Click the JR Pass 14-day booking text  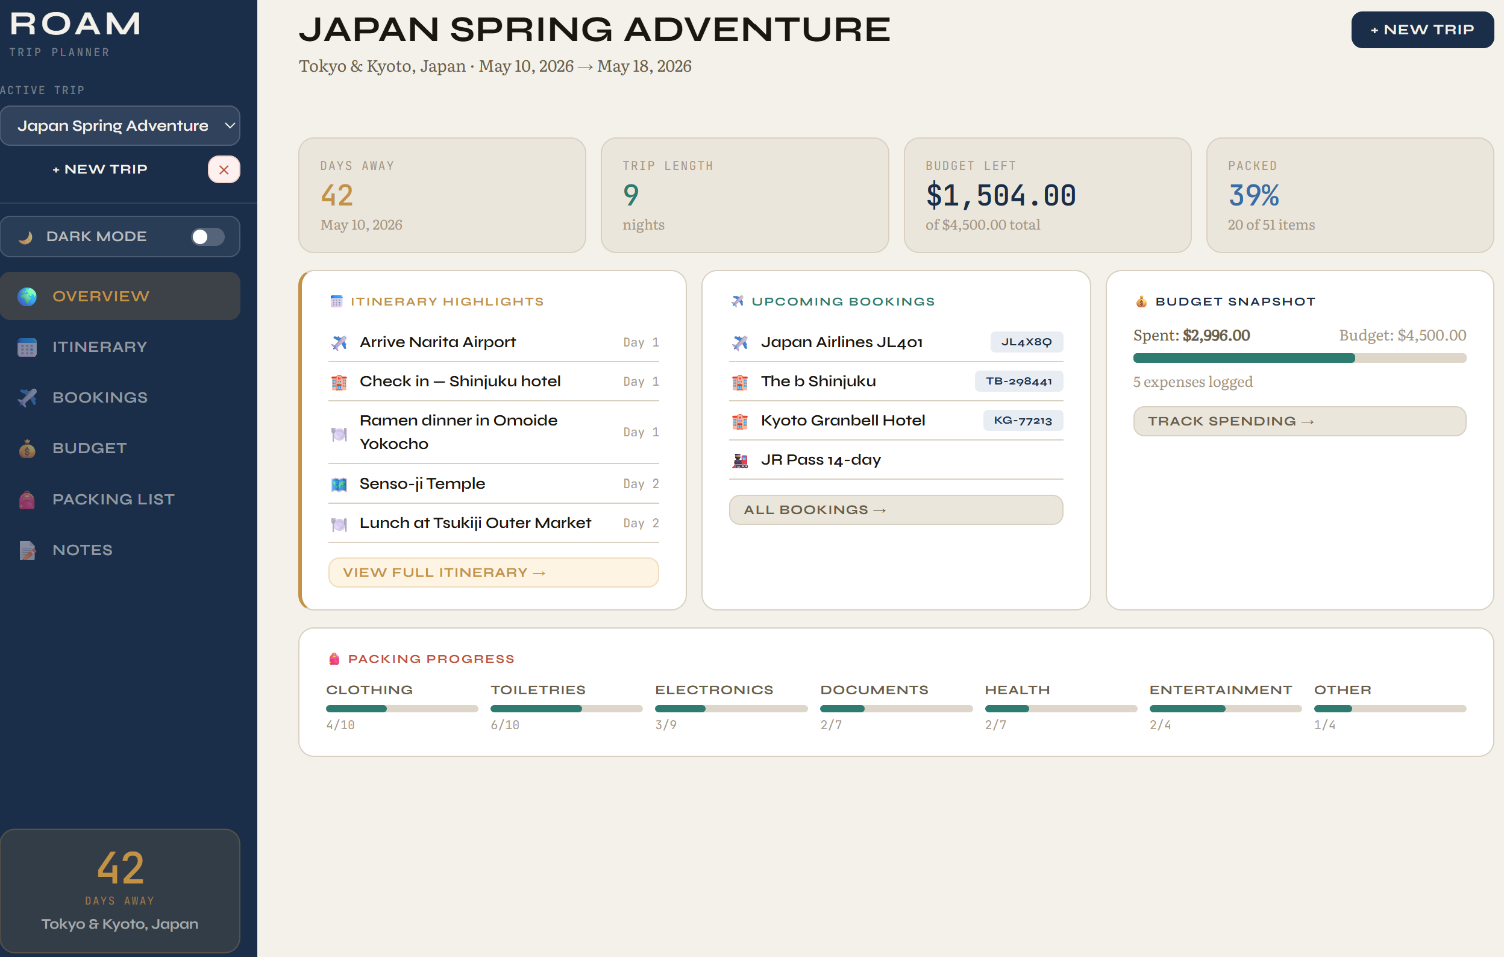(821, 460)
